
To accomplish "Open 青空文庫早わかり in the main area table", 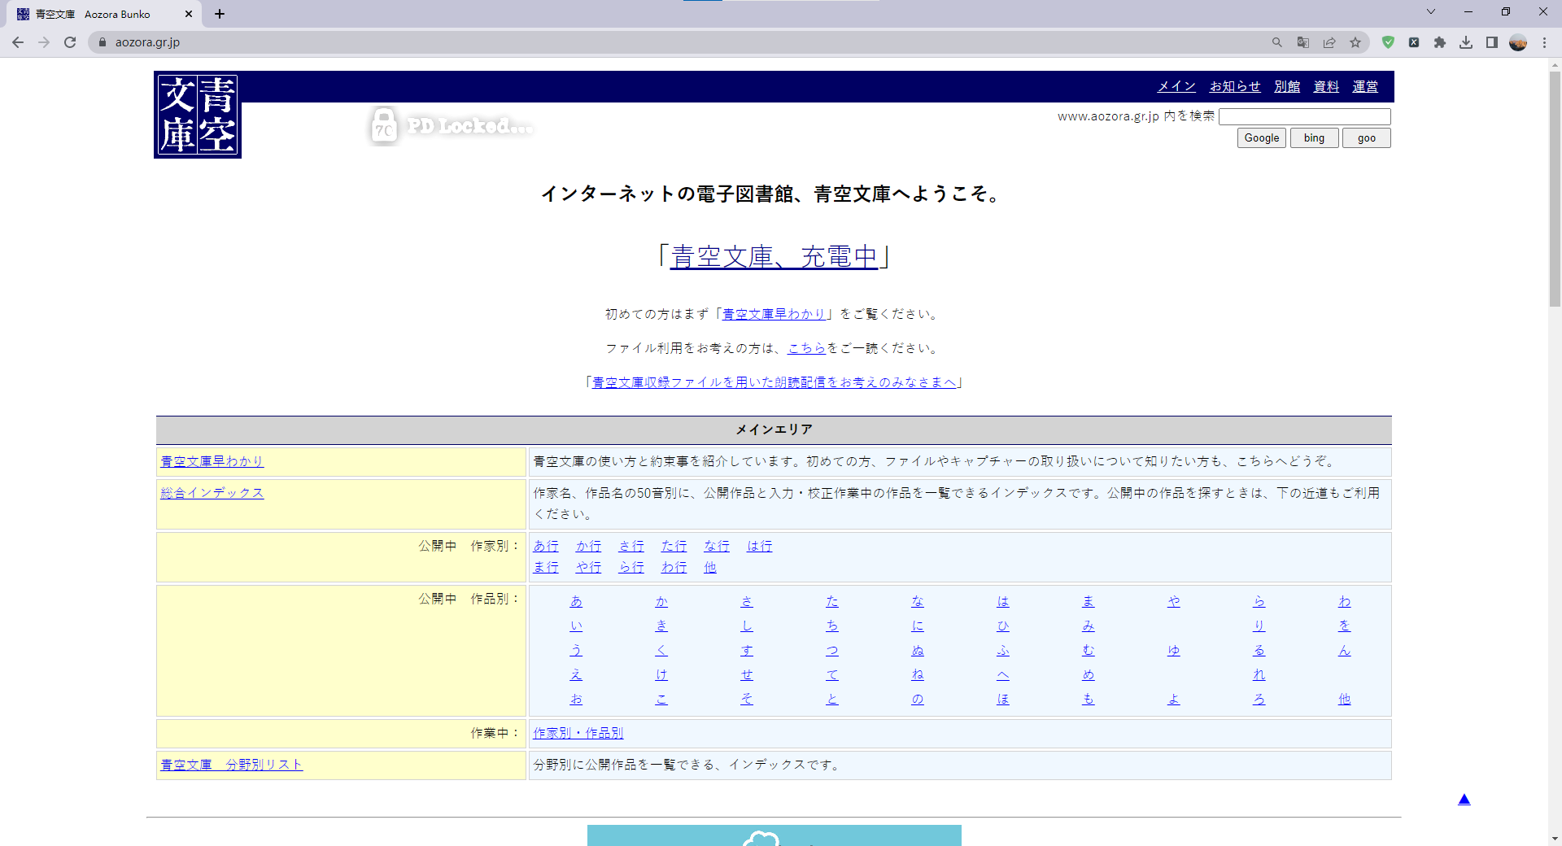I will pyautogui.click(x=212, y=461).
